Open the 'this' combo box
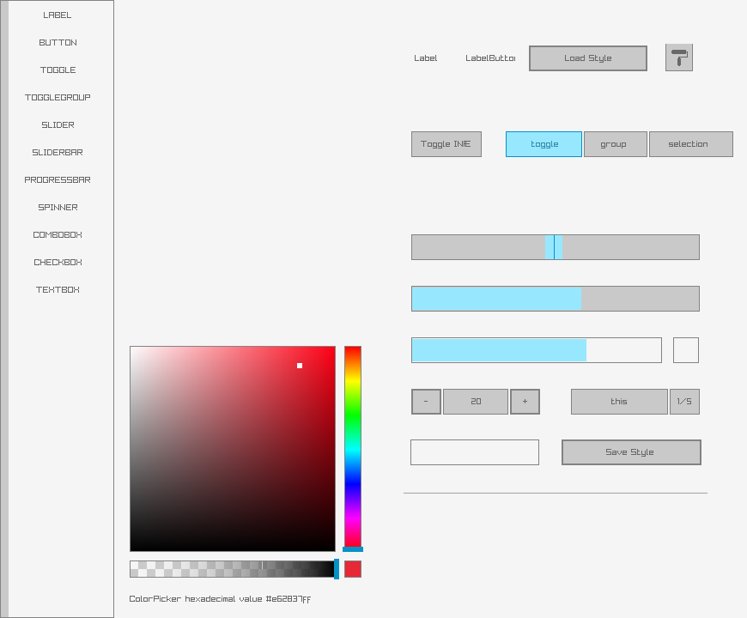747x618 pixels. 618,402
